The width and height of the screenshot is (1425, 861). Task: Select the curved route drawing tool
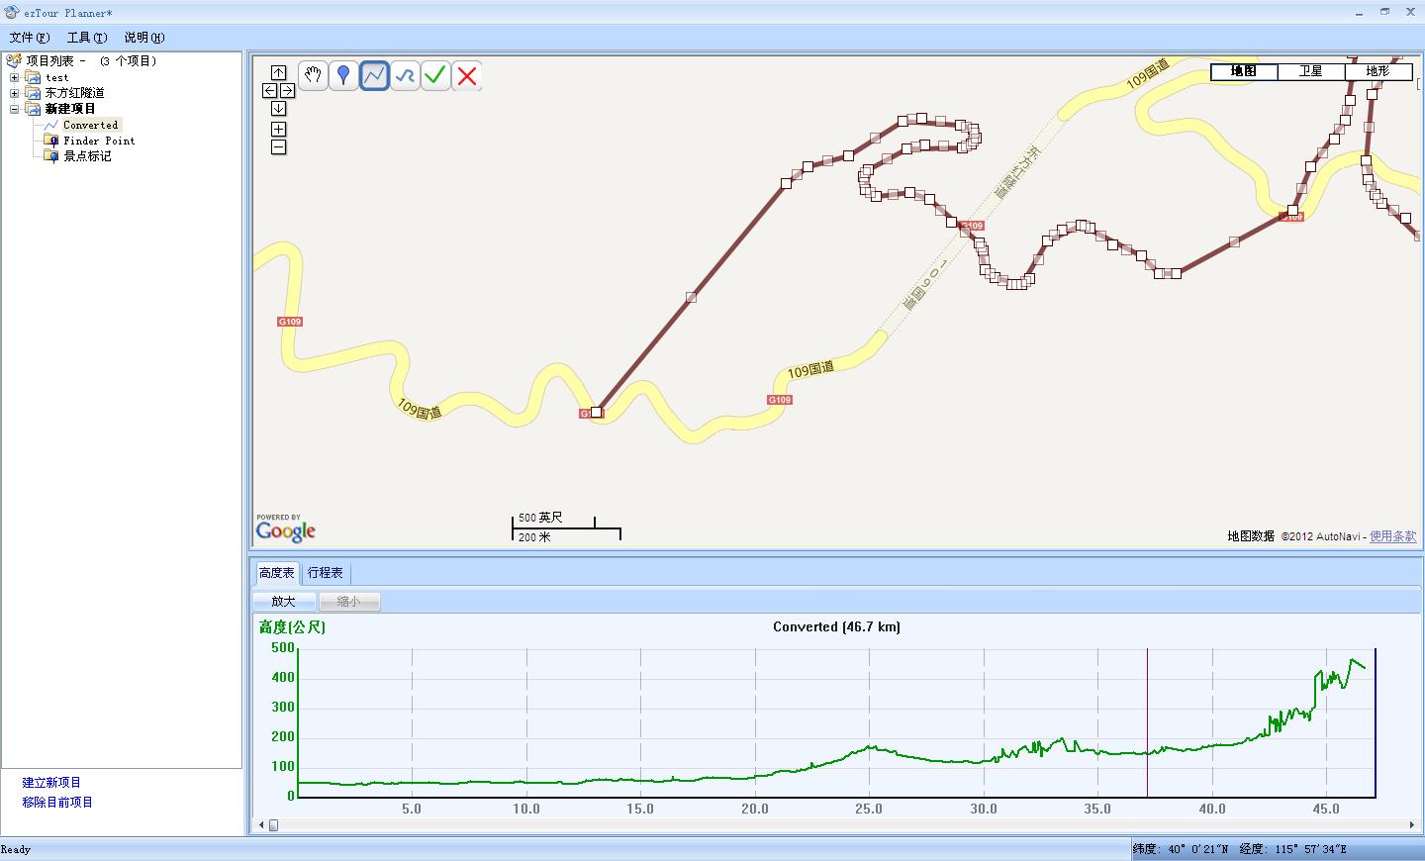click(405, 75)
